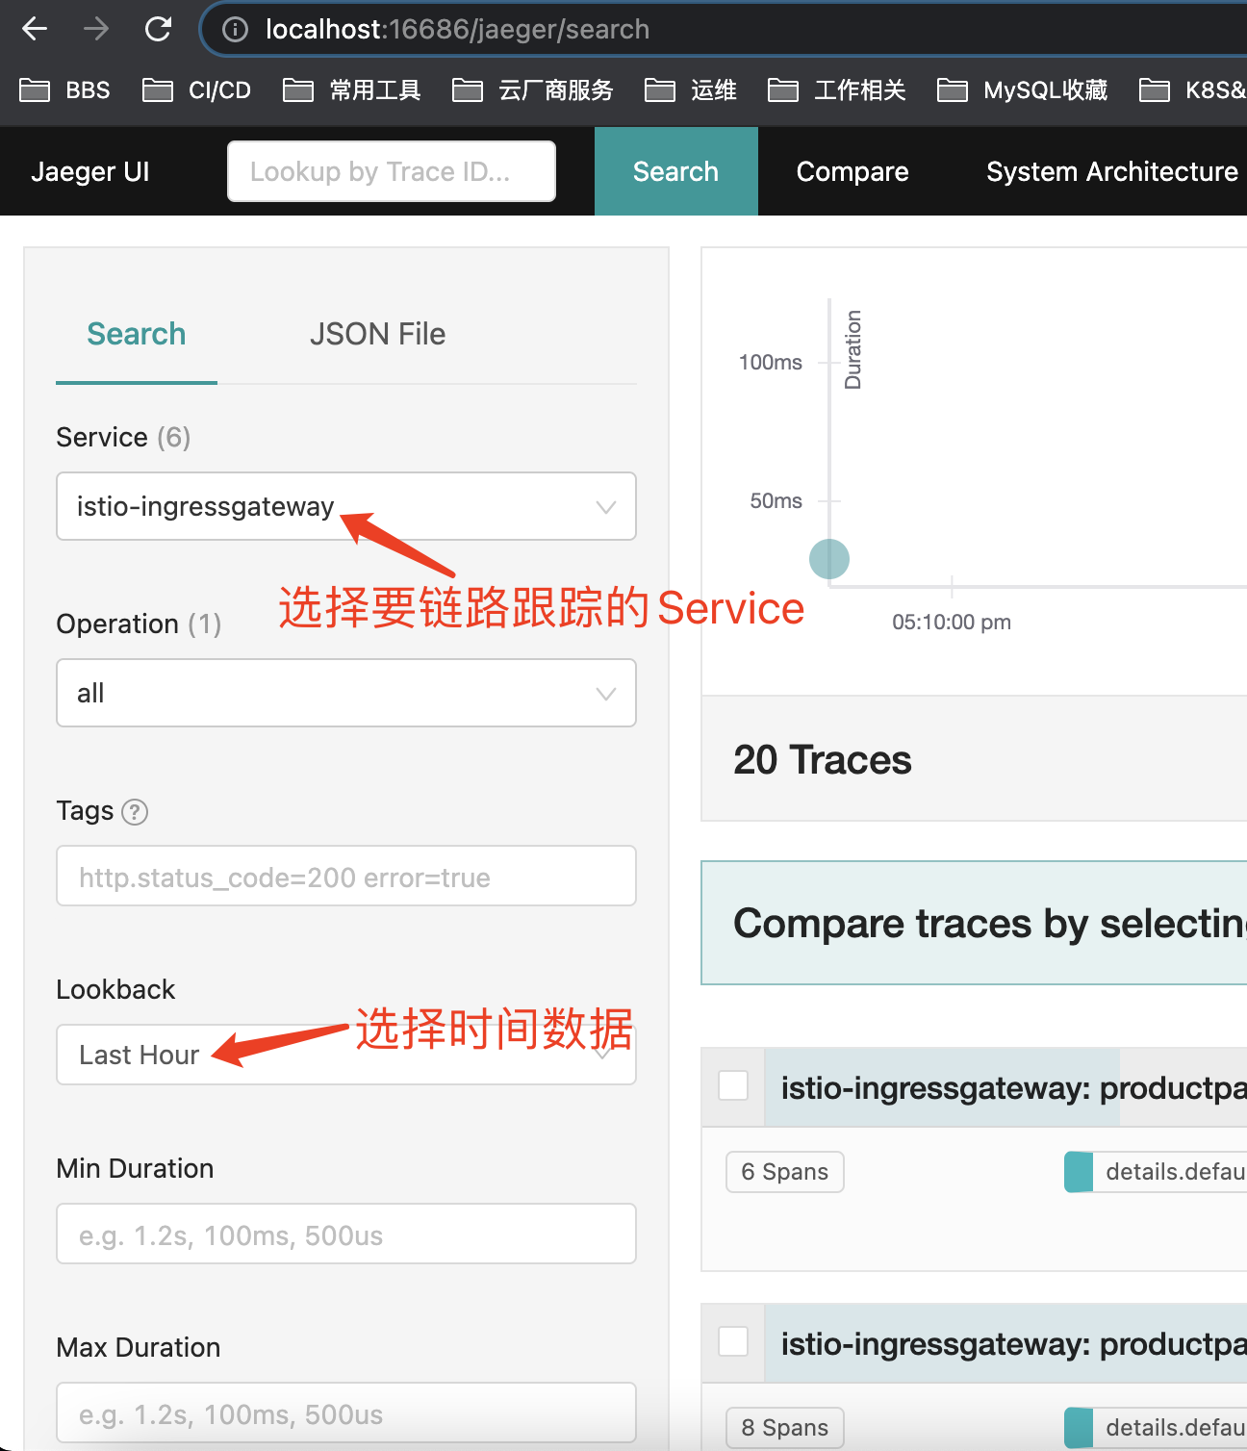
Task: Click the Service dropdown chevron arrow
Action: 606,507
